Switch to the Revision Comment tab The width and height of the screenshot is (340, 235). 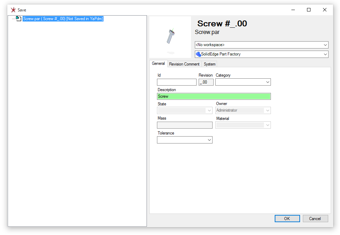click(184, 64)
